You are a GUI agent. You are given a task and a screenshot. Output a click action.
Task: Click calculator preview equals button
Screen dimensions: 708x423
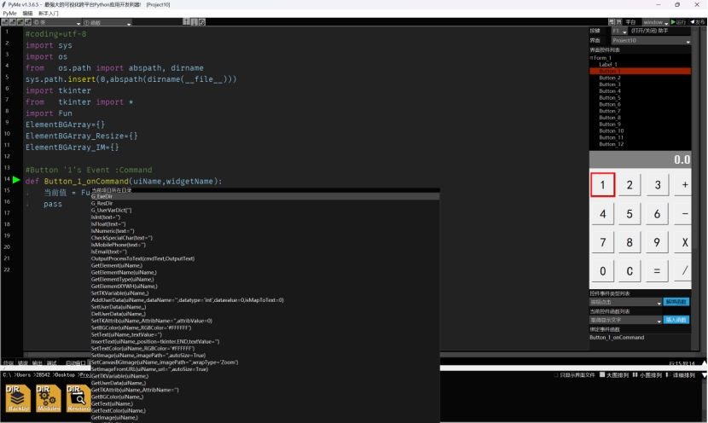click(x=657, y=271)
